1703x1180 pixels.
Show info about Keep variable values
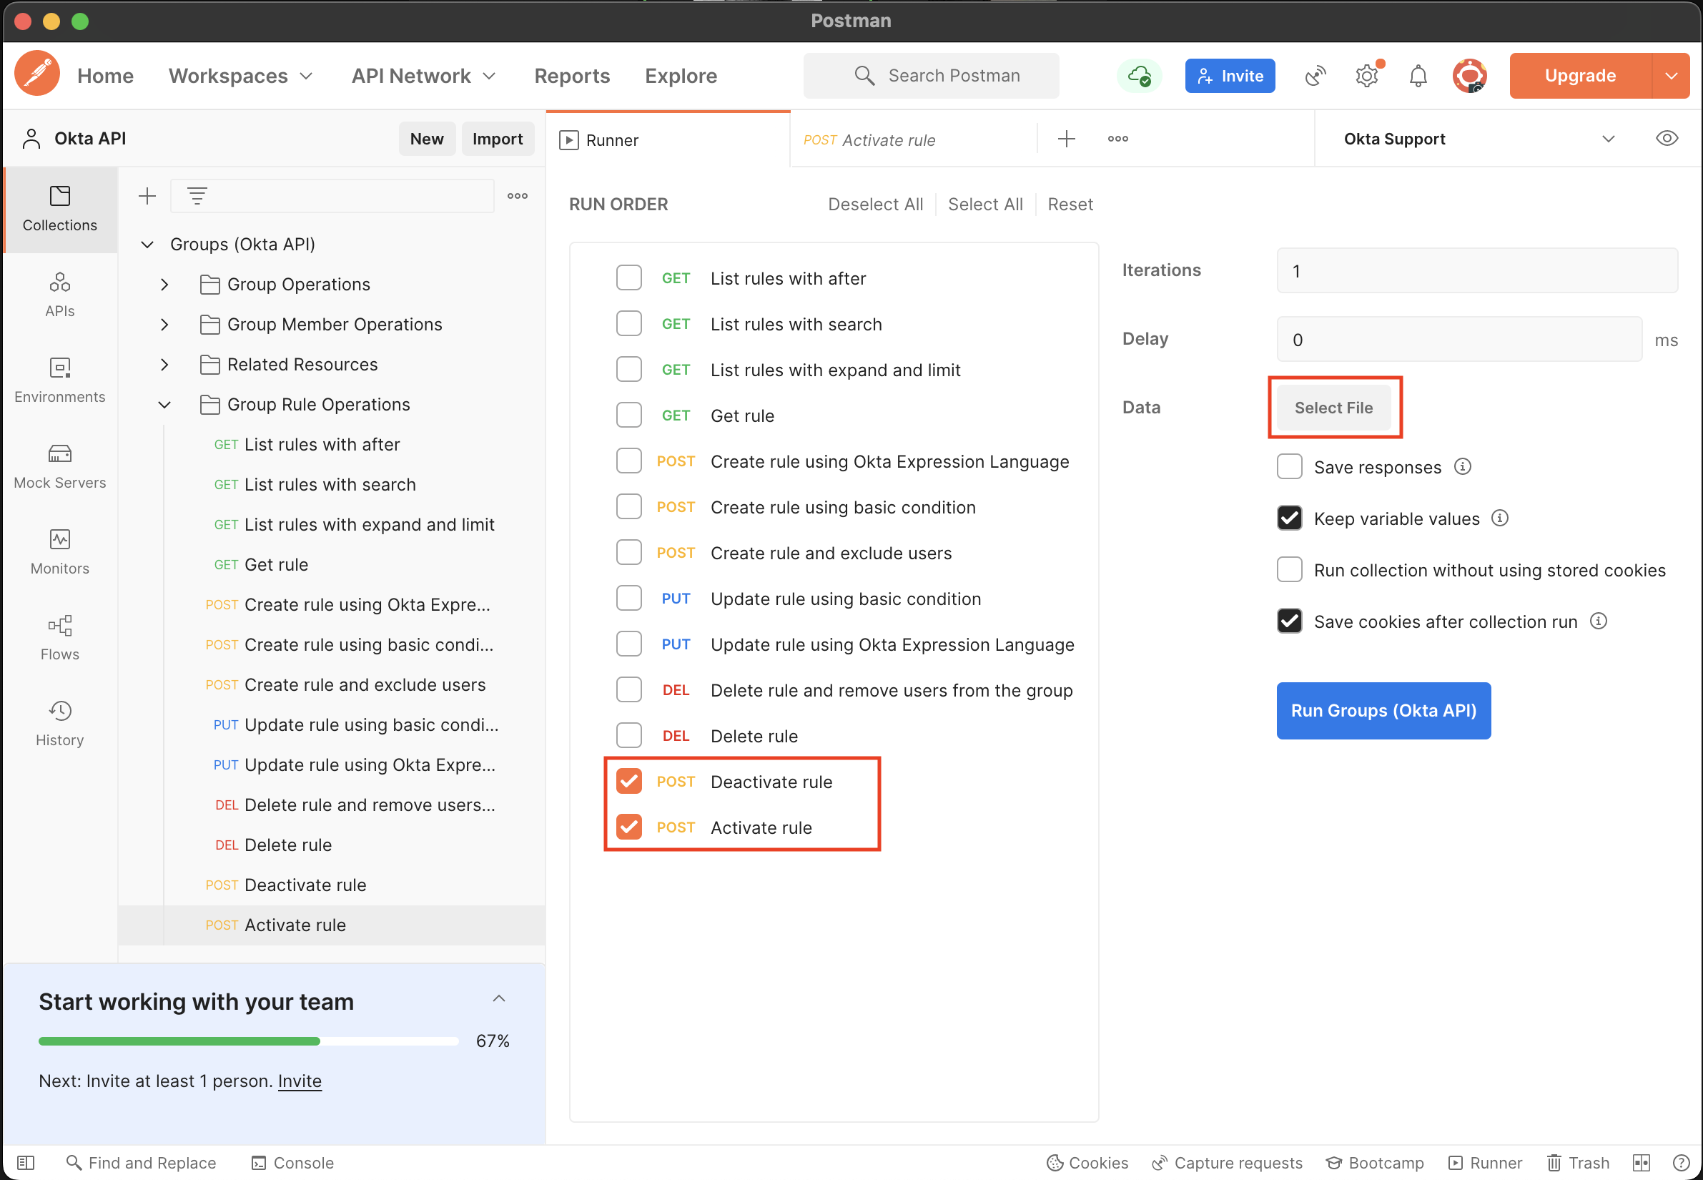click(1499, 518)
